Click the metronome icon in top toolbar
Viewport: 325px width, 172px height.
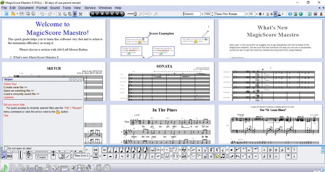coord(321,14)
